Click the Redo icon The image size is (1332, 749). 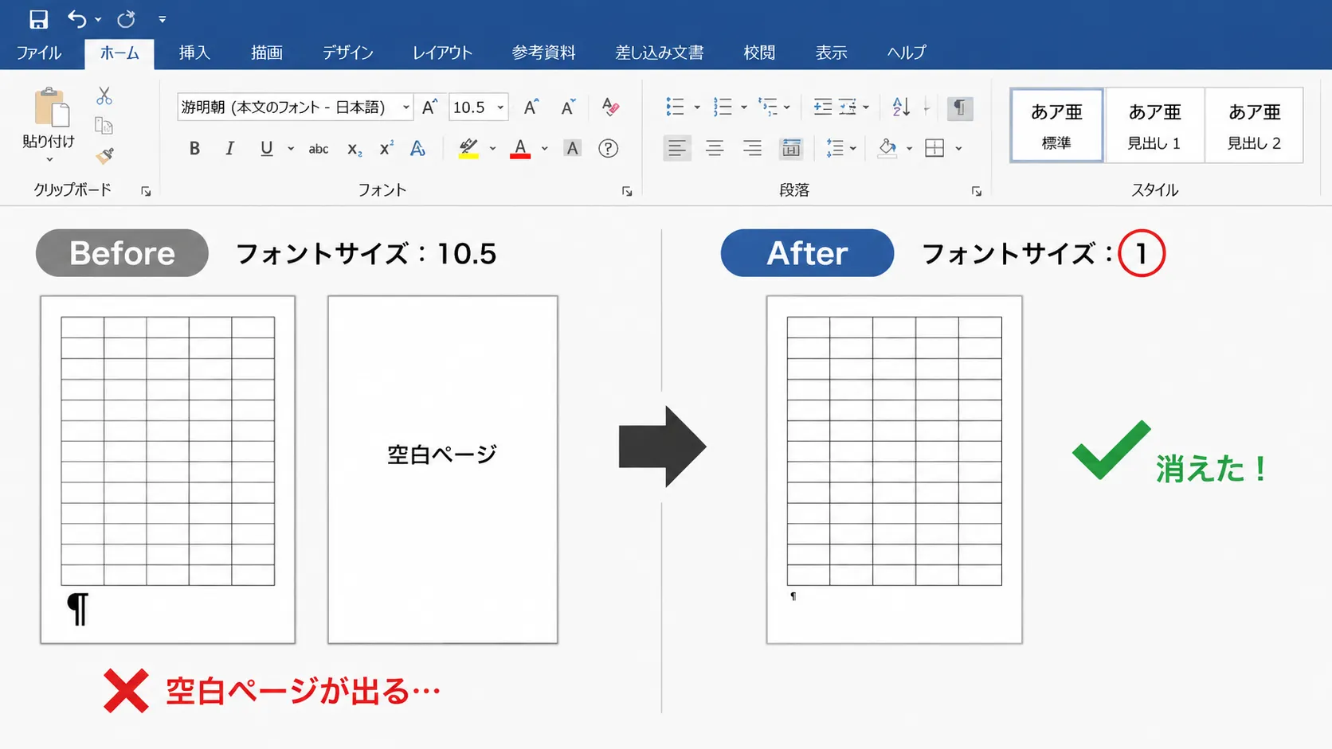point(126,18)
